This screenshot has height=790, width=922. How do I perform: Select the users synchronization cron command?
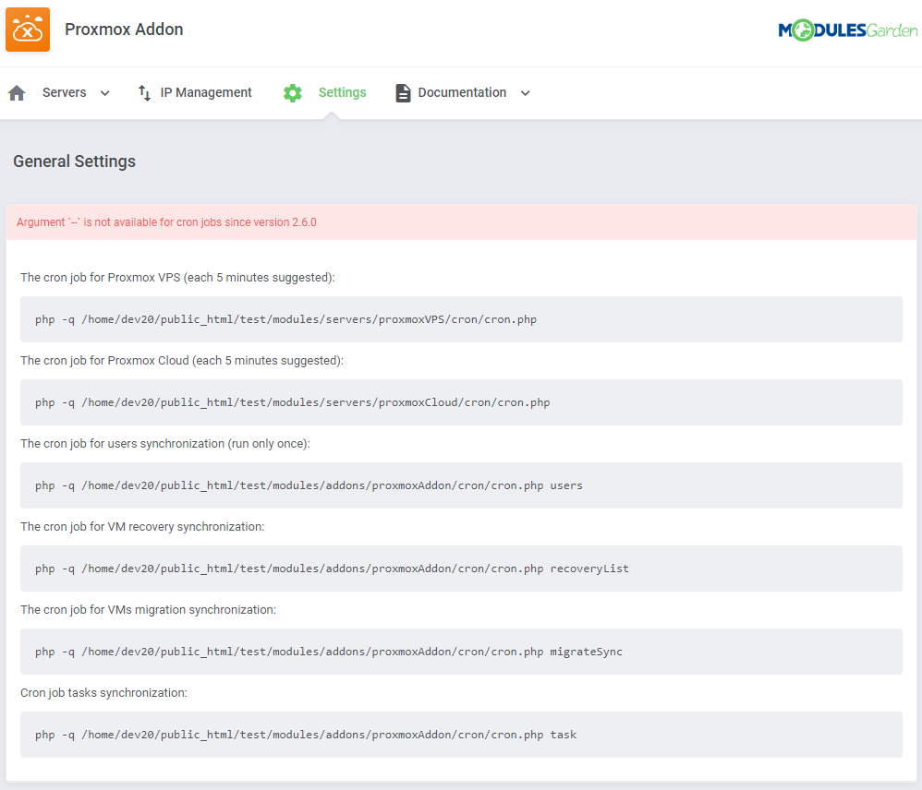[461, 485]
